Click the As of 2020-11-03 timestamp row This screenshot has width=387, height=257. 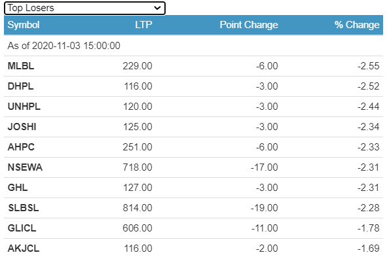[x=194, y=46]
